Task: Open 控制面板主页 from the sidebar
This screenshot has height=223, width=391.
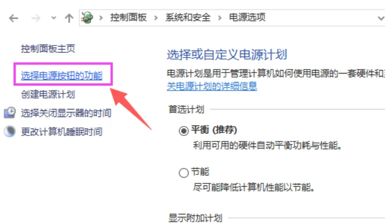Action: (48, 48)
